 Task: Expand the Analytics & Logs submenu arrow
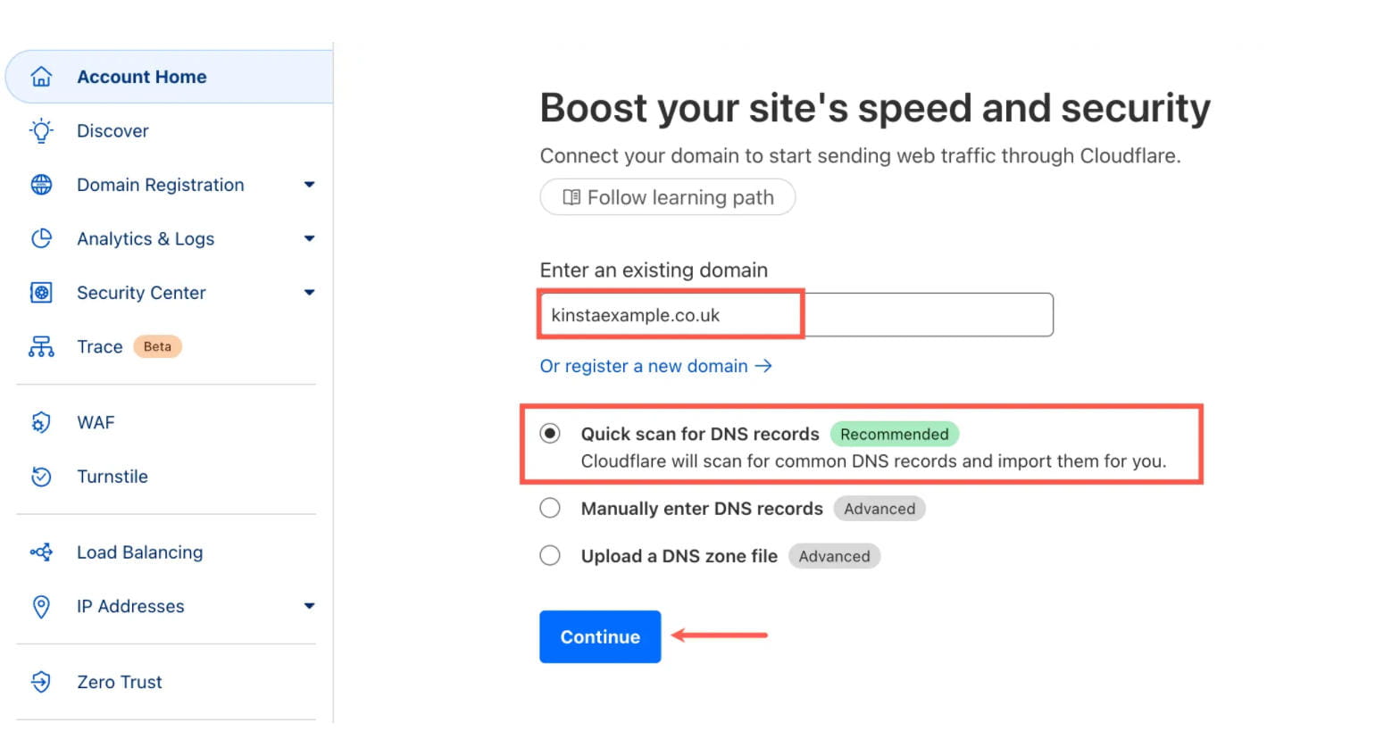click(x=309, y=238)
